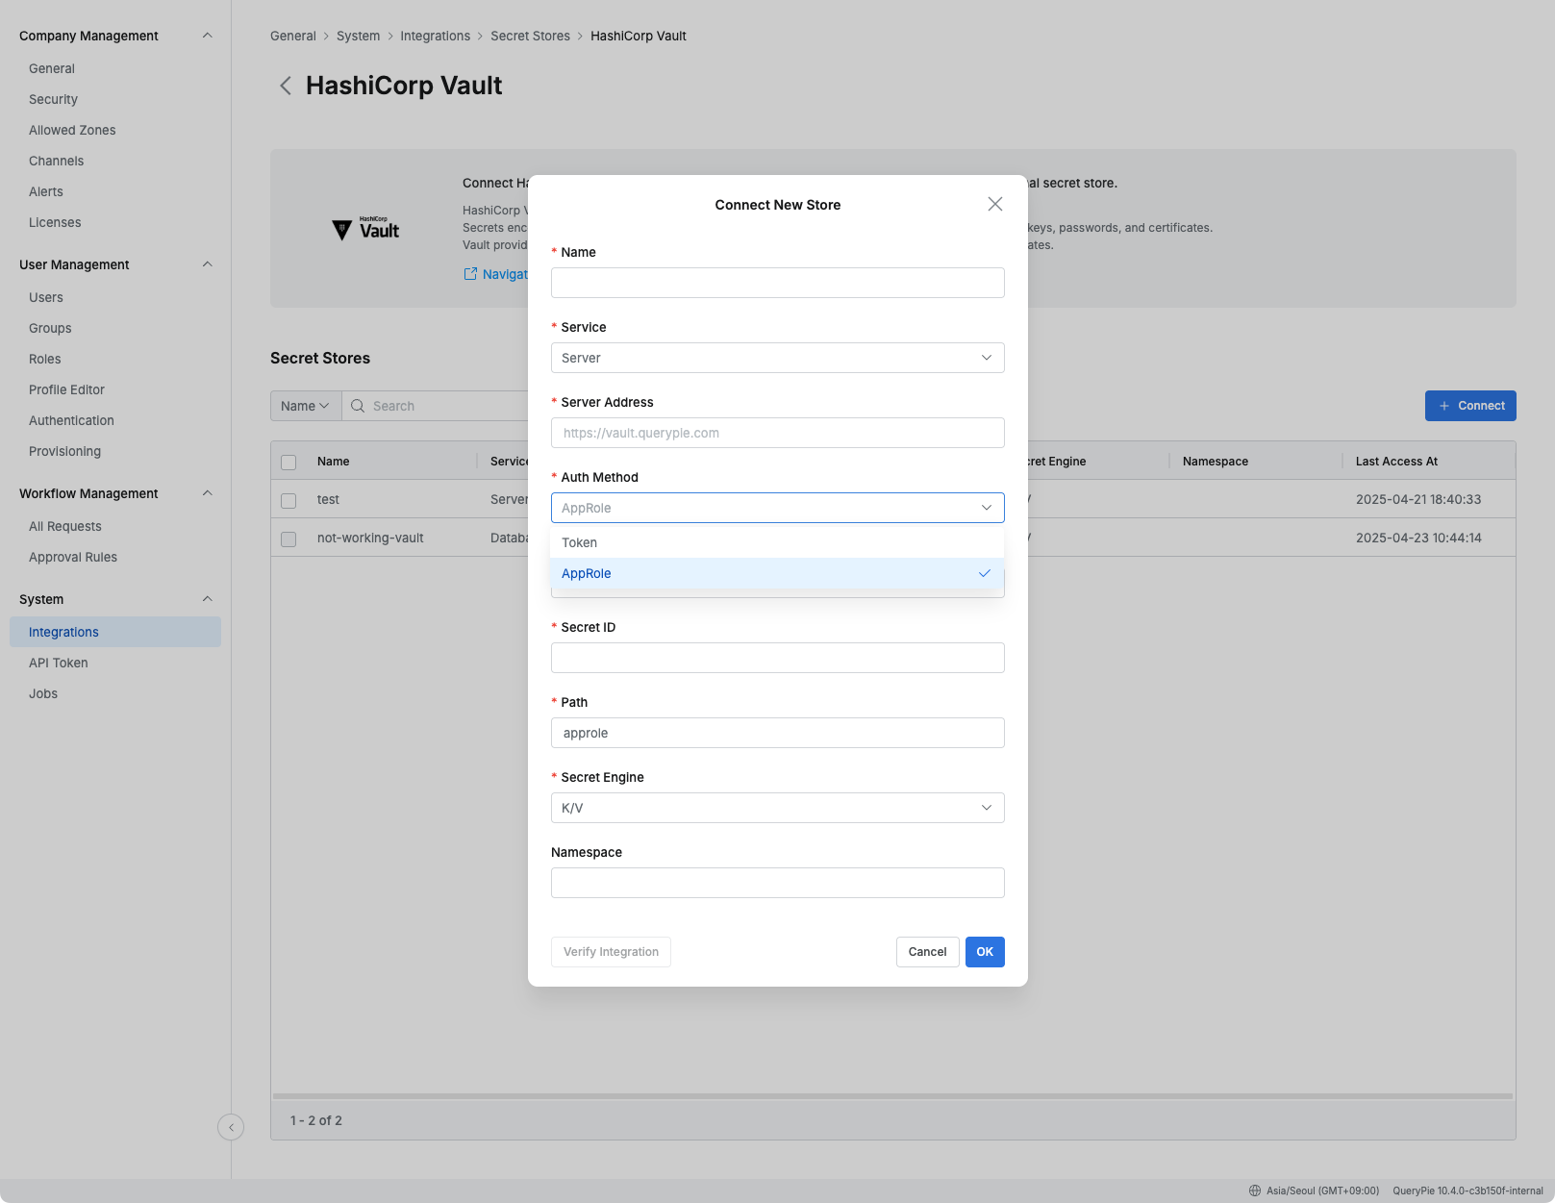Screen dimensions: 1555x1203
Task: Click inside the Namespace input field
Action: [x=777, y=882]
